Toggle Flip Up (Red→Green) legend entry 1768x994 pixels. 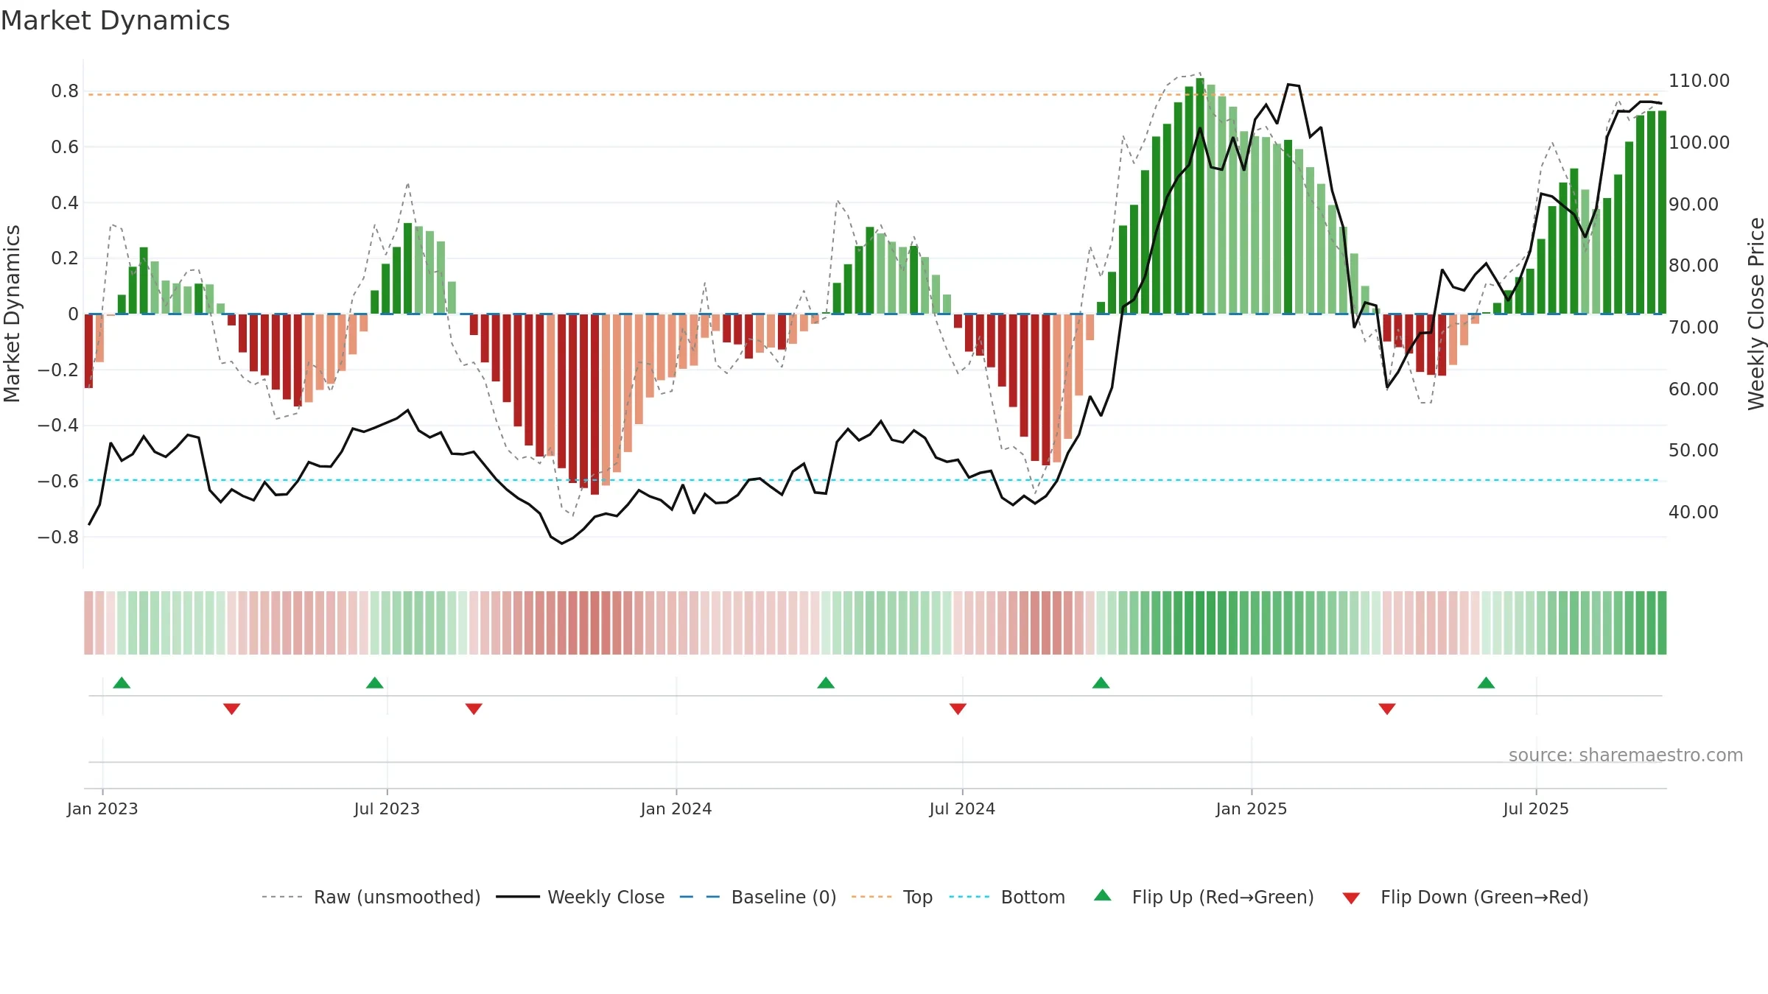click(x=1204, y=897)
